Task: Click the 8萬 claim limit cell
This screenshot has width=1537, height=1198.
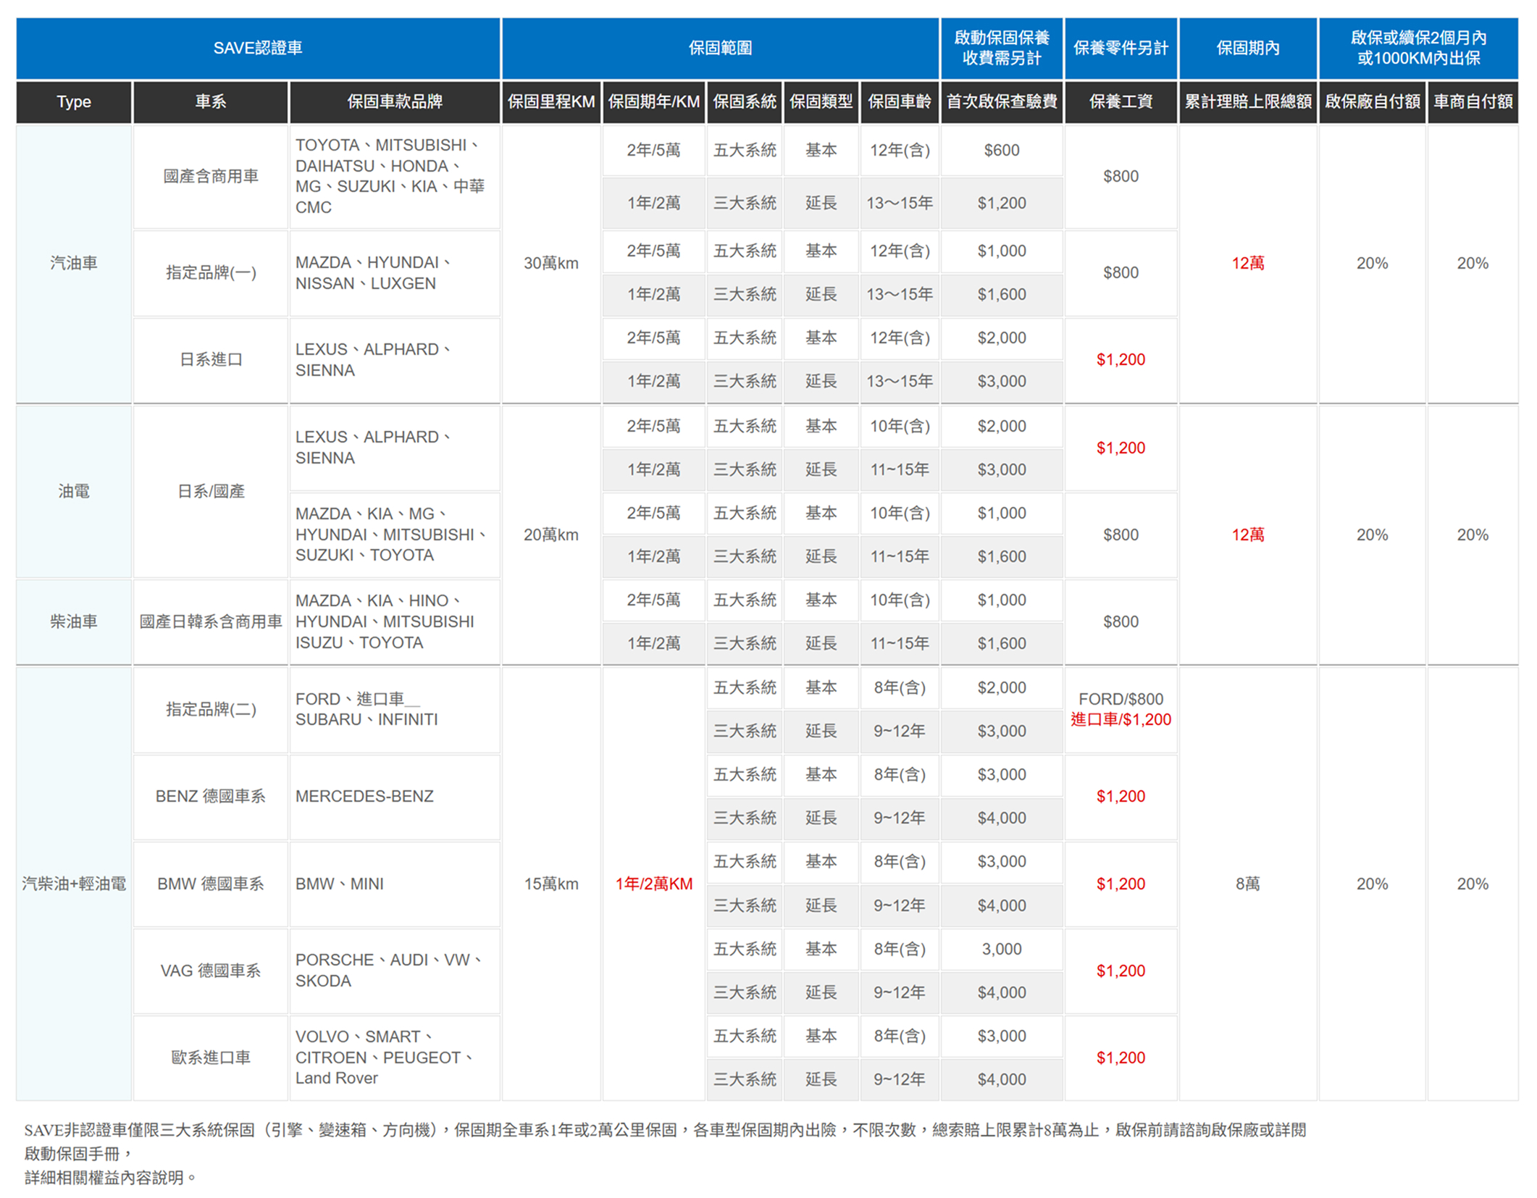Action: 1247,884
